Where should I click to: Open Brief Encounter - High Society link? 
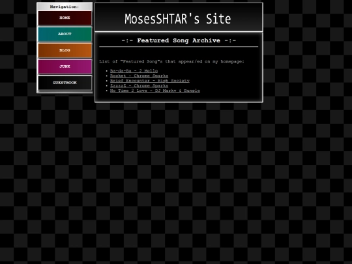pyautogui.click(x=150, y=81)
